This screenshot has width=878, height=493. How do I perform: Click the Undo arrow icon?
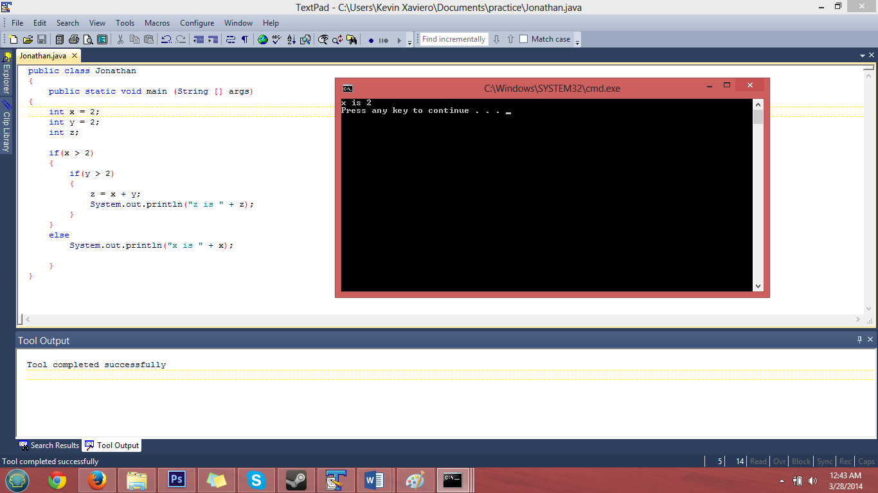click(x=166, y=40)
